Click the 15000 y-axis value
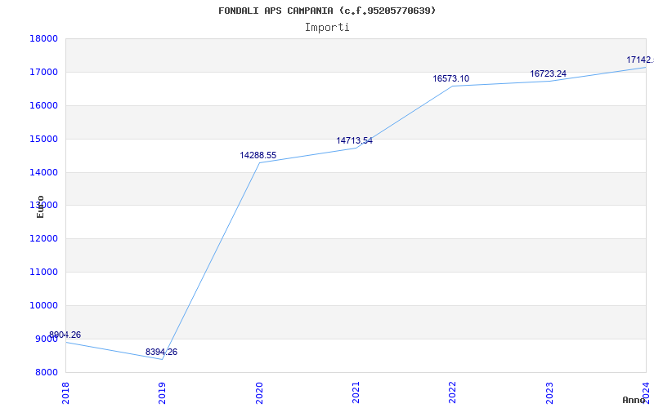654x408 pixels. click(43, 139)
